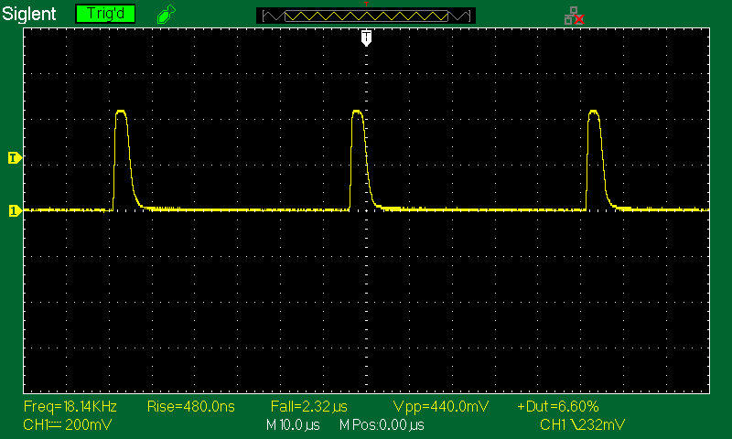Click the center pulse peak on waveform
Viewport: 732px width, 439px height.
[x=358, y=112]
